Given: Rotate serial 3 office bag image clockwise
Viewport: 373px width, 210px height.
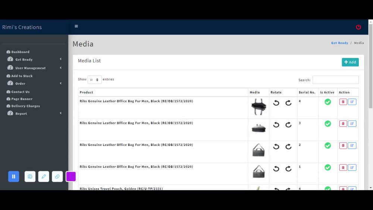Looking at the screenshot, I should 288,125.
